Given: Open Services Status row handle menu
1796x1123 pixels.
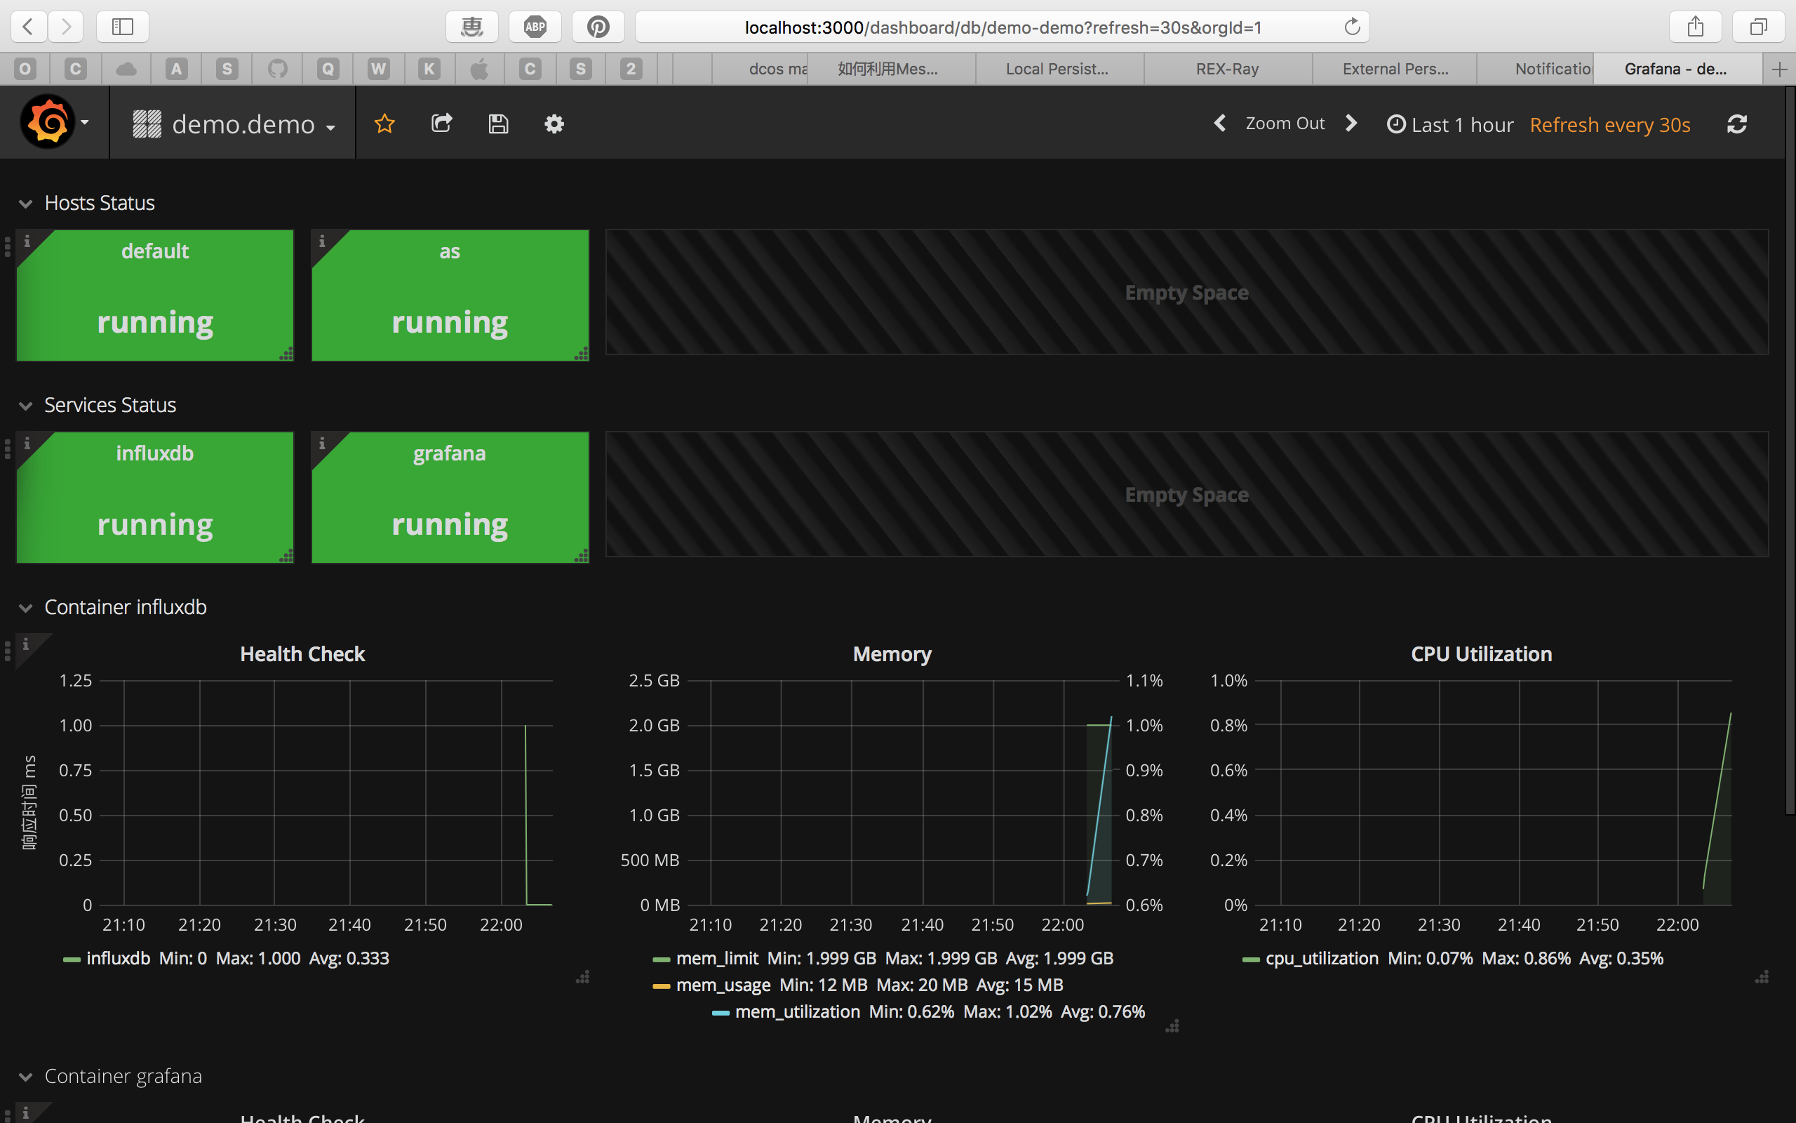Looking at the screenshot, I should 8,448.
